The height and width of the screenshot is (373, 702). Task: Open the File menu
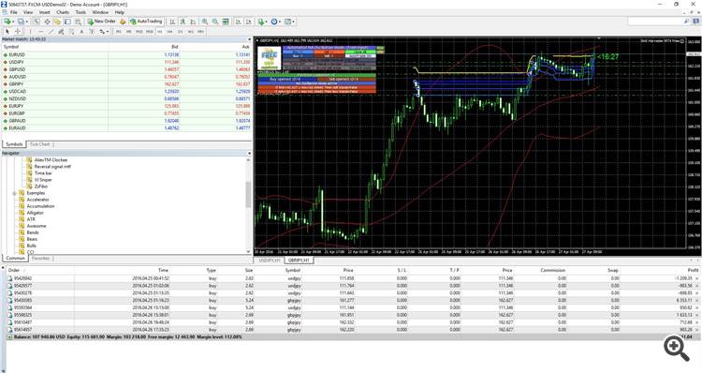13,12
